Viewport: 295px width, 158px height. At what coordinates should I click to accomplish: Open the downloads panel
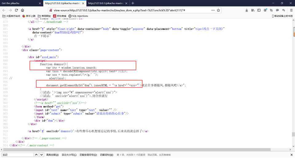[x=246, y=10]
